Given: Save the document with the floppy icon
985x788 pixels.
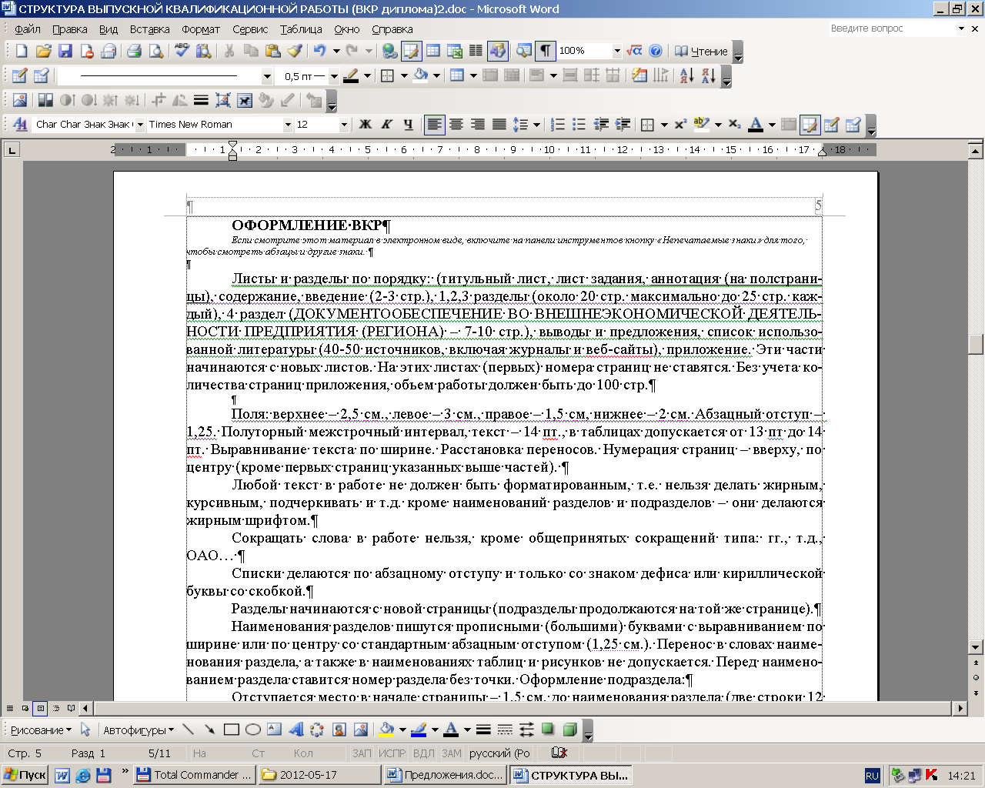Looking at the screenshot, I should pyautogui.click(x=65, y=52).
